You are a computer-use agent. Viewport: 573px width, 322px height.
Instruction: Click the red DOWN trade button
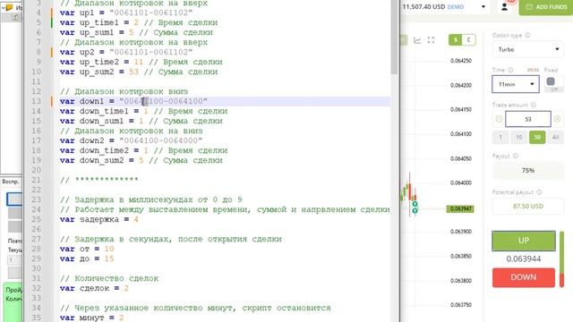click(x=524, y=277)
